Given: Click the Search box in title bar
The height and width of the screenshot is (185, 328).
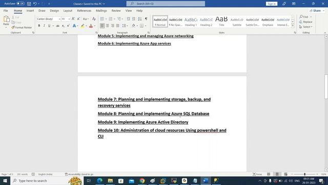Looking at the screenshot, I should tap(166, 4).
